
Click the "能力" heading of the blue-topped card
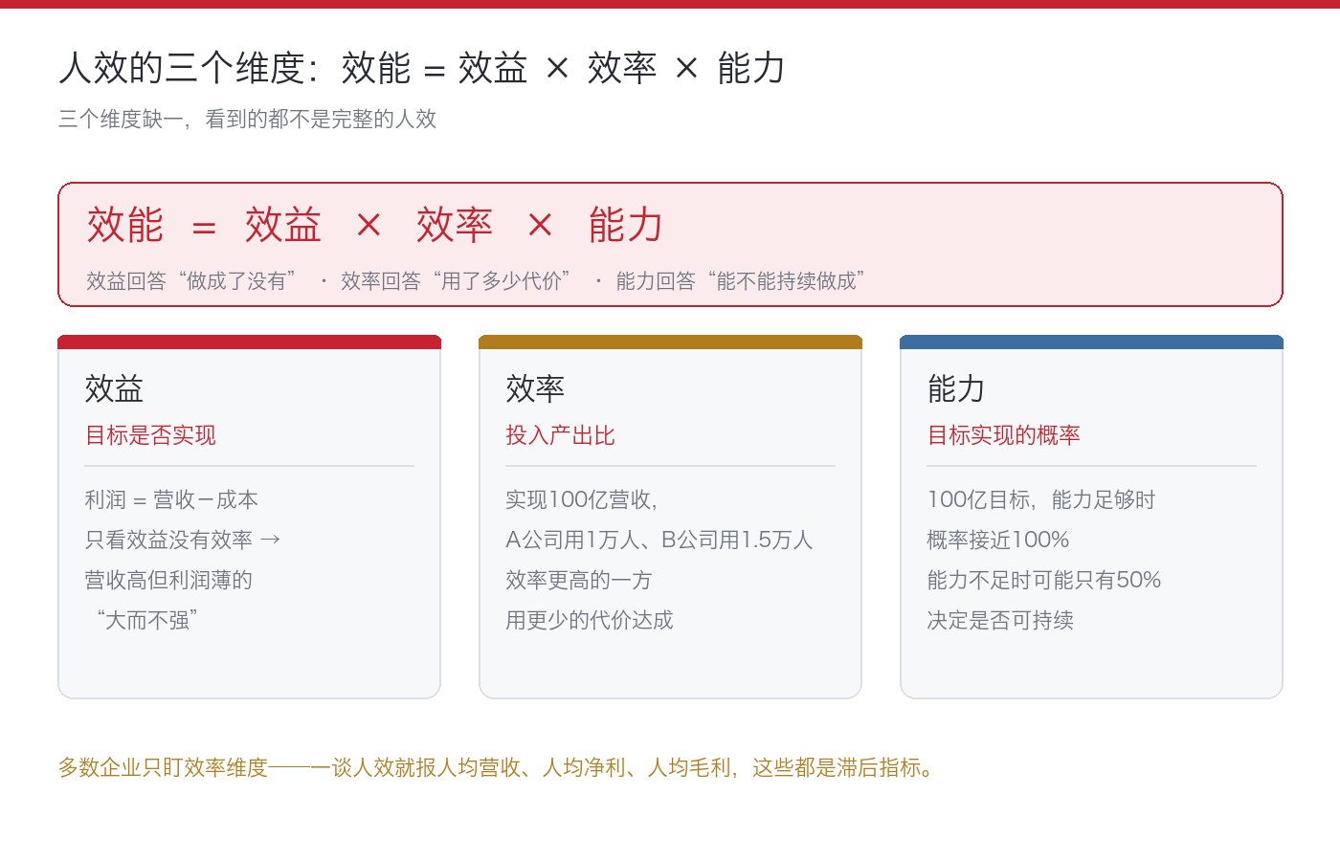956,388
